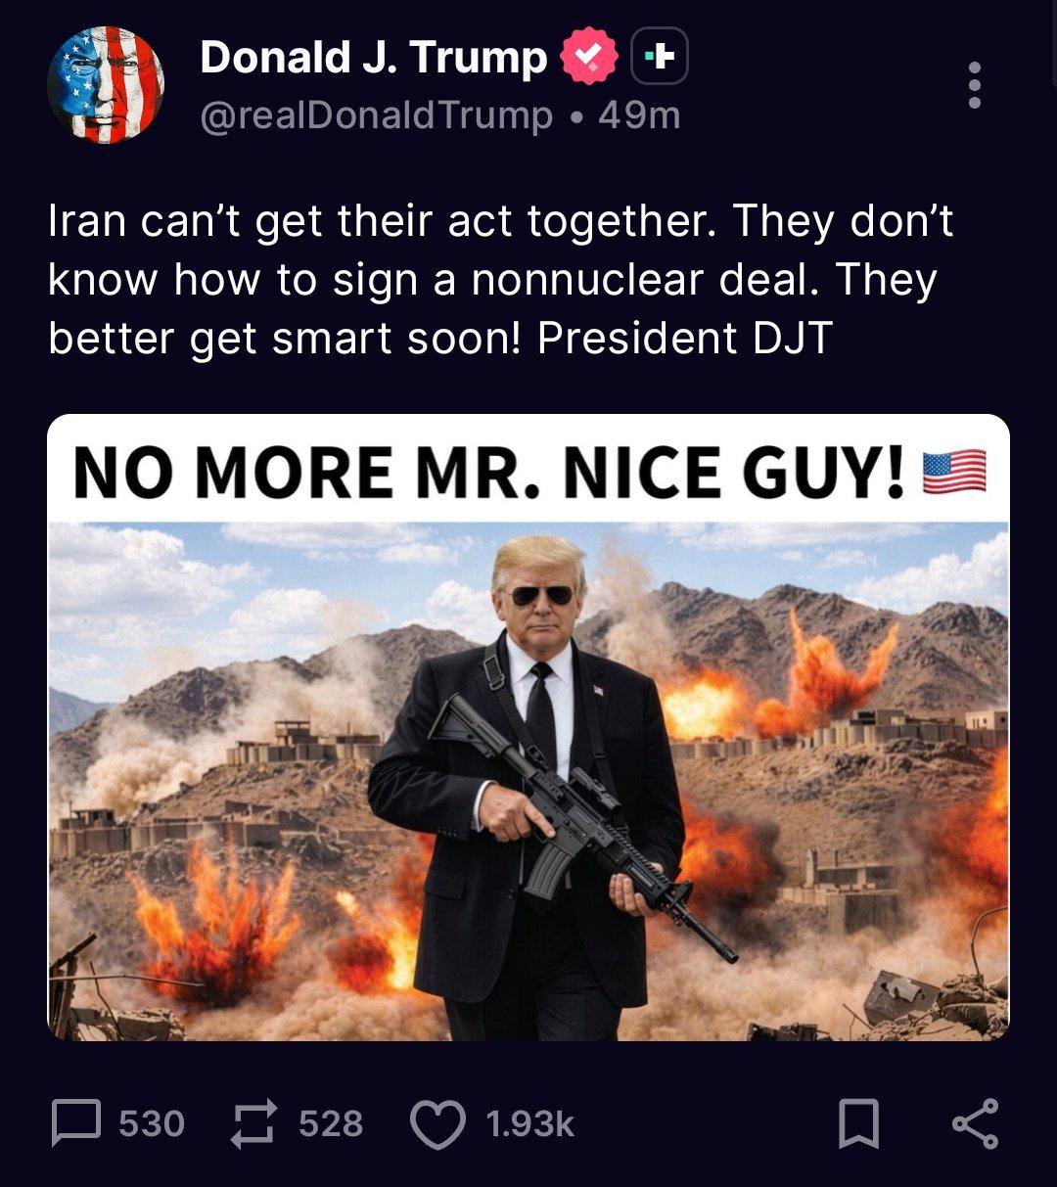Open the Donald J. Trump display name
This screenshot has height=1187, width=1057.
click(x=373, y=57)
